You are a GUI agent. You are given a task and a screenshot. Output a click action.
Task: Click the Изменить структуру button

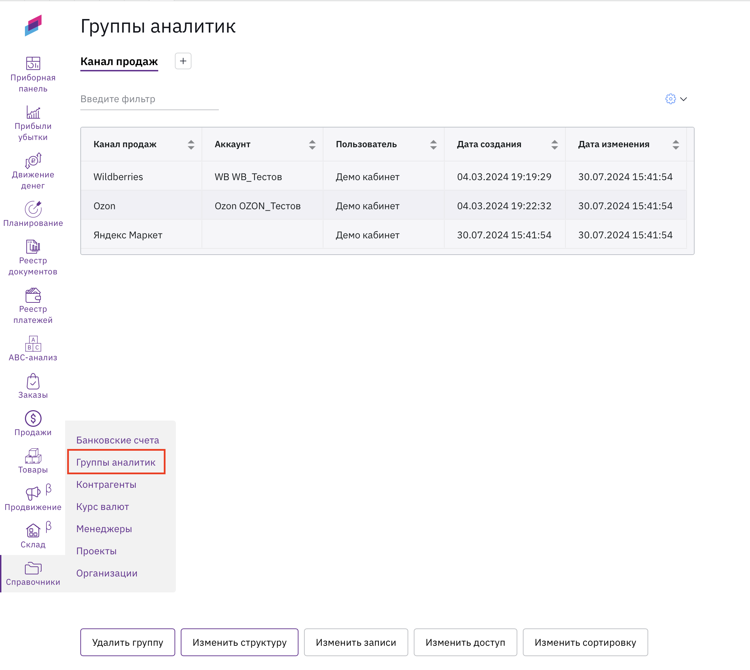pos(240,642)
